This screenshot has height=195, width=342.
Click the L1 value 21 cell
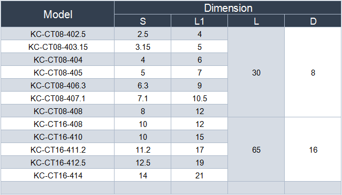tap(199, 175)
